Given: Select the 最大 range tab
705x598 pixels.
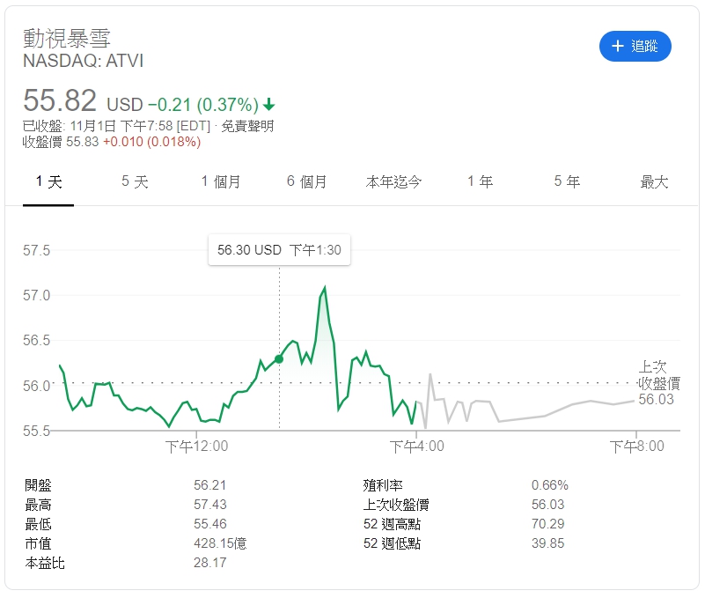Looking at the screenshot, I should (654, 181).
